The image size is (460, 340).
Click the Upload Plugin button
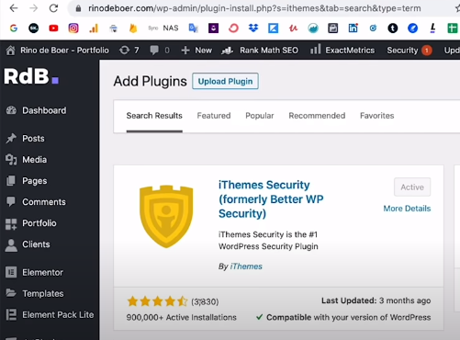point(225,81)
